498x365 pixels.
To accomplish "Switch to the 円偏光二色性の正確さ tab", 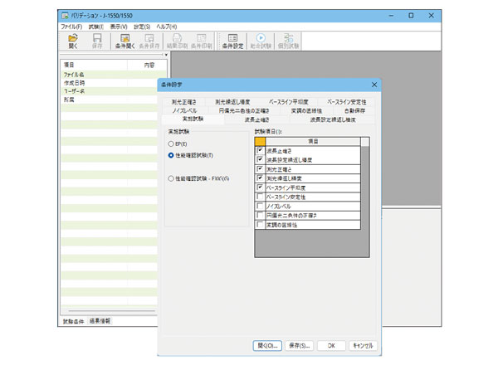I will pos(244,111).
